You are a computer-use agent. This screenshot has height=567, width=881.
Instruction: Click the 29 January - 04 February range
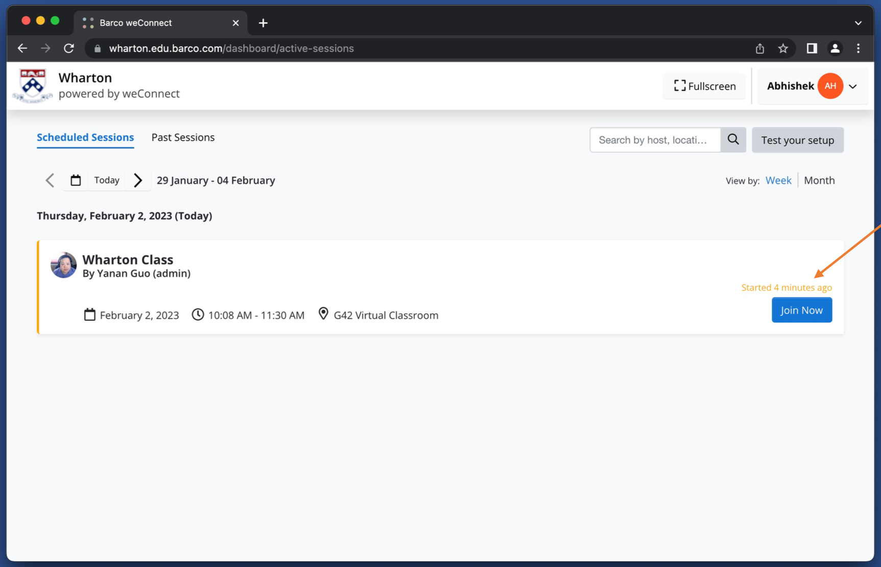tap(216, 180)
